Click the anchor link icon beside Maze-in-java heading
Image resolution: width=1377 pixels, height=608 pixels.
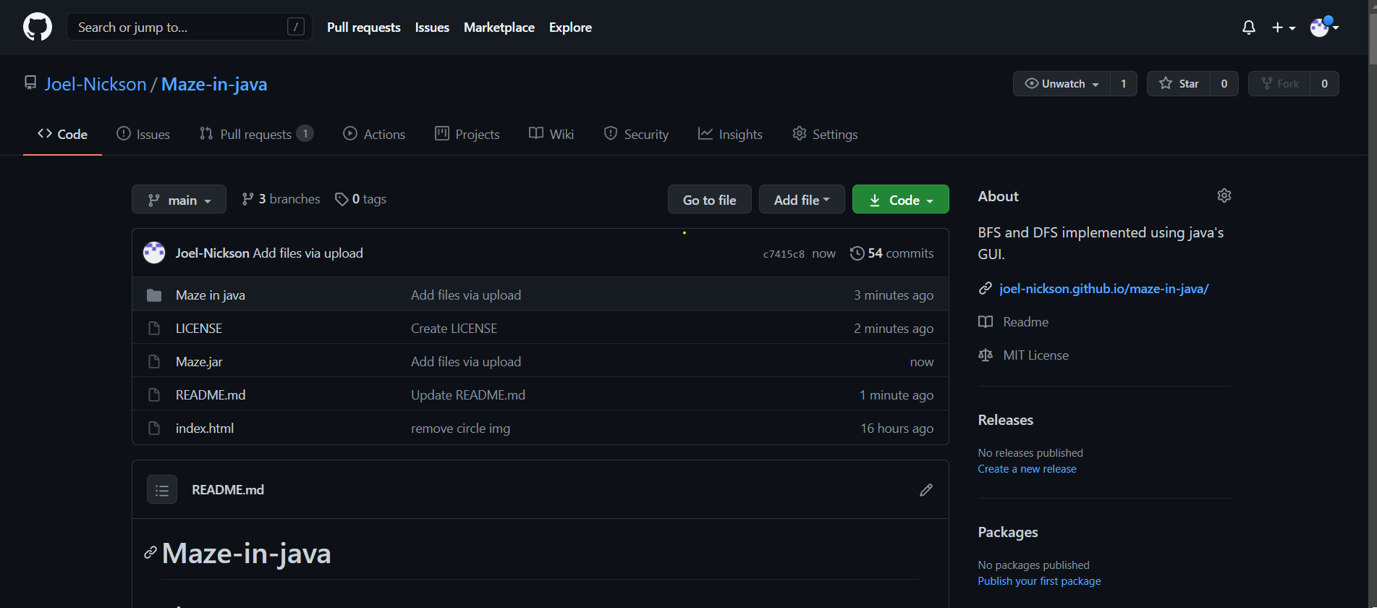coord(151,553)
